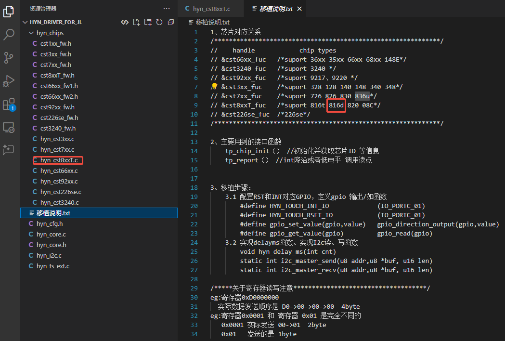This screenshot has height=341, width=505.
Task: Open explorer More Actions ellipsis menu
Action: (167, 9)
